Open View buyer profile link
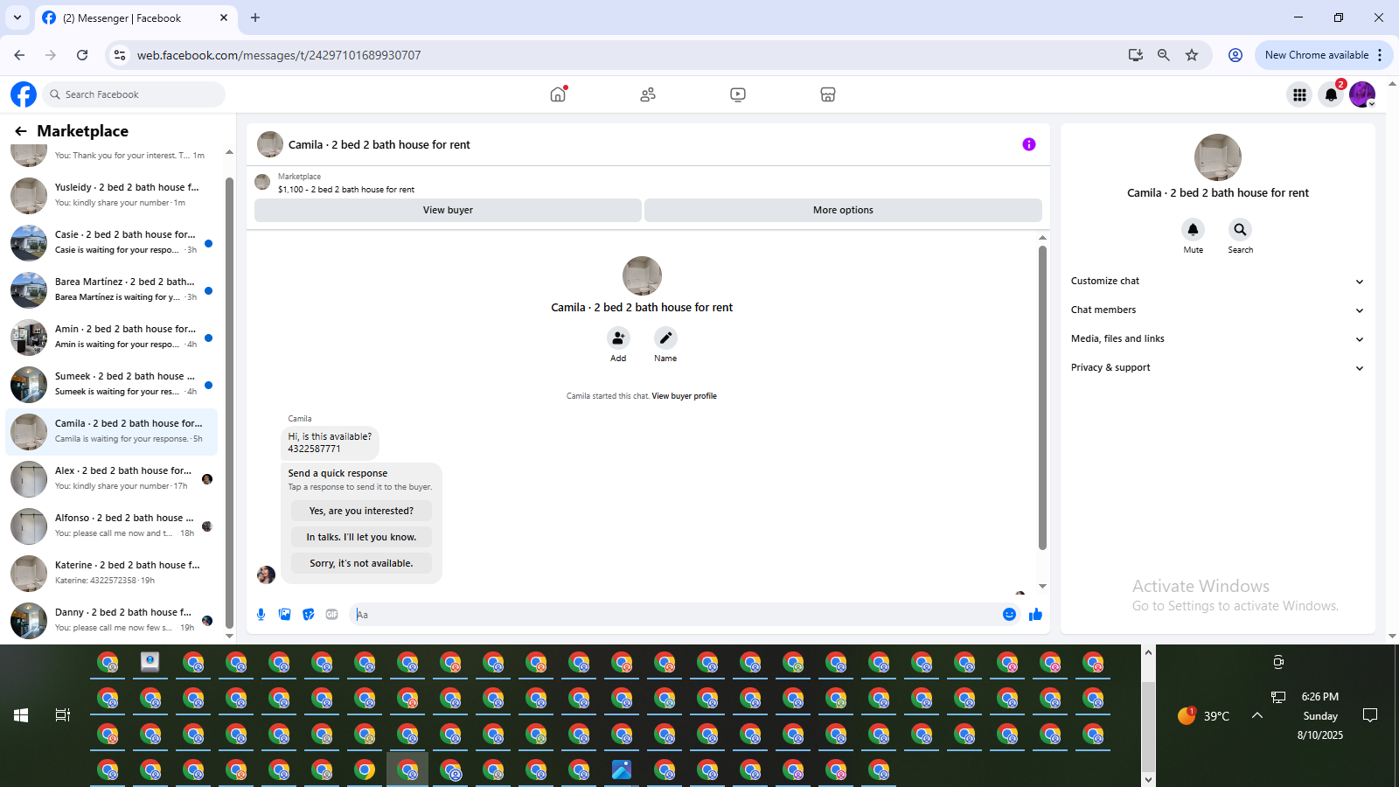 point(684,396)
